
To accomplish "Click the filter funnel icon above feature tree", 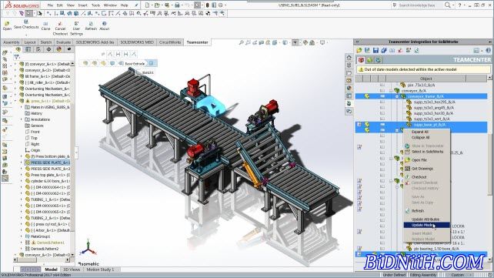I will [16, 57].
